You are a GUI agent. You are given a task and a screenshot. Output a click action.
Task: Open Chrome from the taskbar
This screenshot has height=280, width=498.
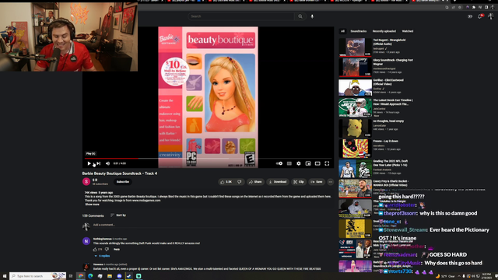click(x=81, y=276)
